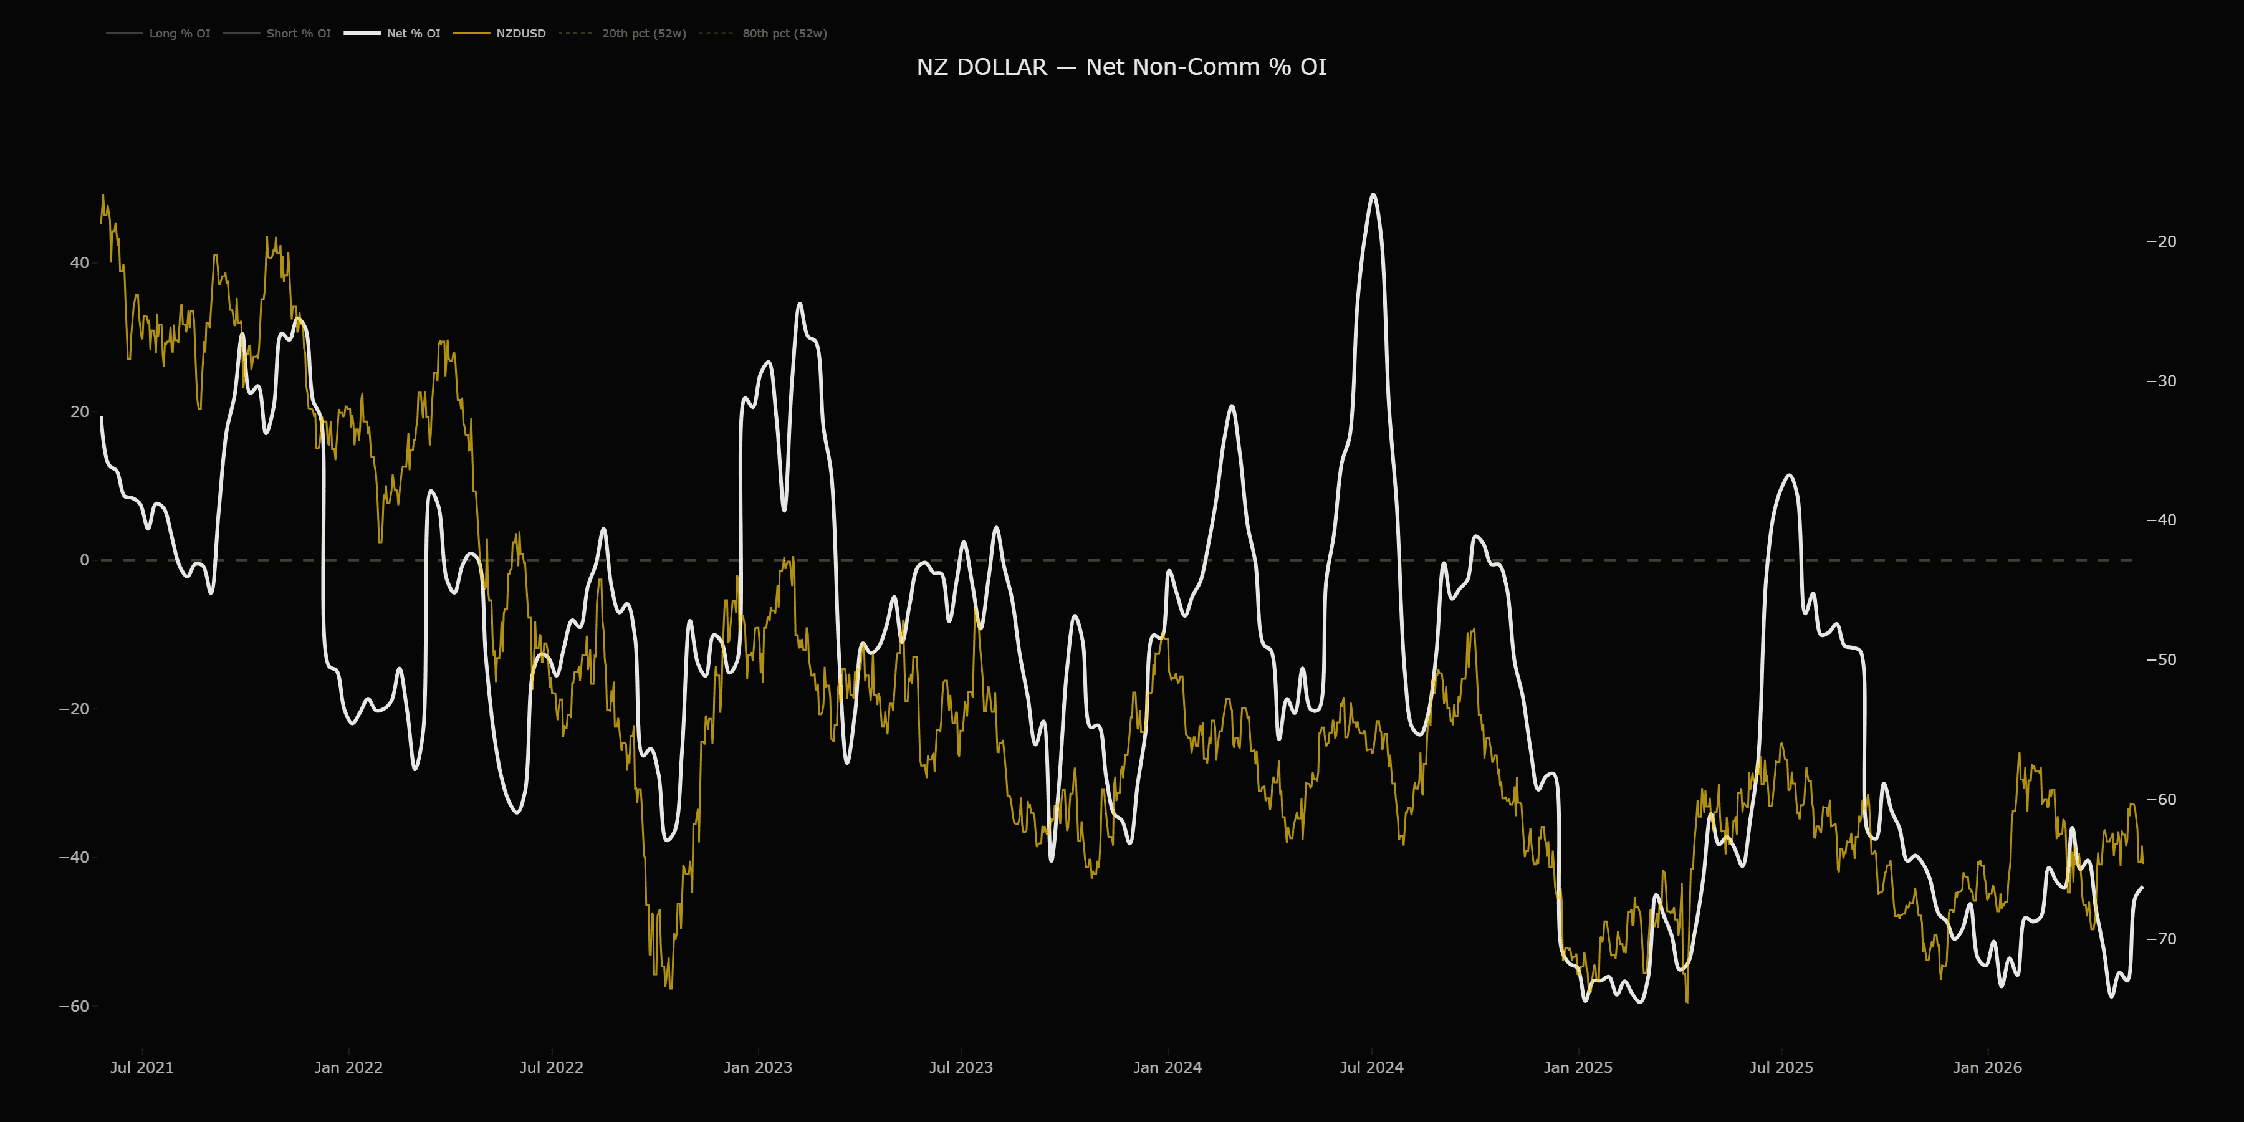Image resolution: width=2244 pixels, height=1122 pixels.
Task: Click the 20 tick on left axis
Action: 79,411
